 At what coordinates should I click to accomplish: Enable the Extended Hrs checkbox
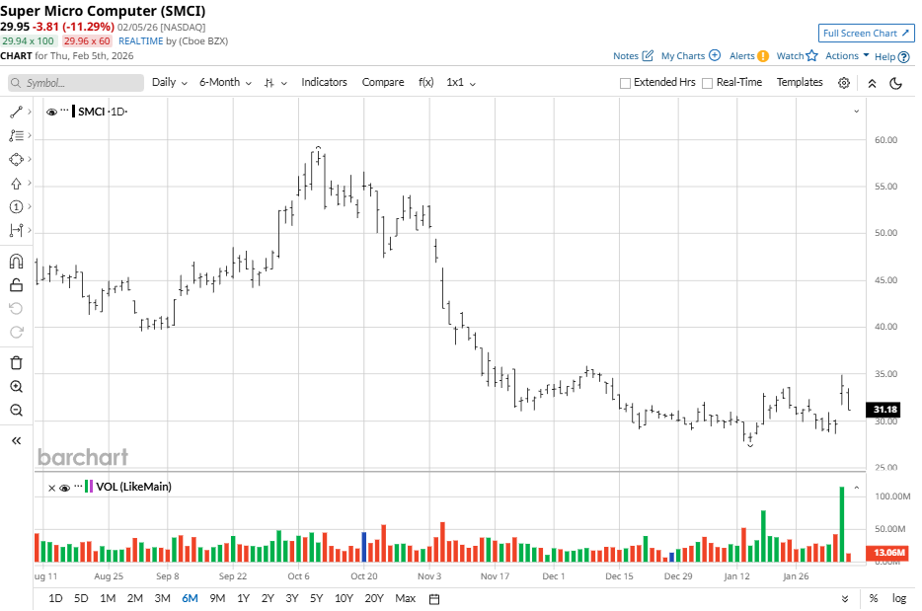click(x=625, y=83)
